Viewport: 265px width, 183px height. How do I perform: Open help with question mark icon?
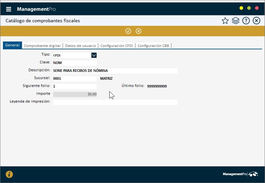click(246, 21)
